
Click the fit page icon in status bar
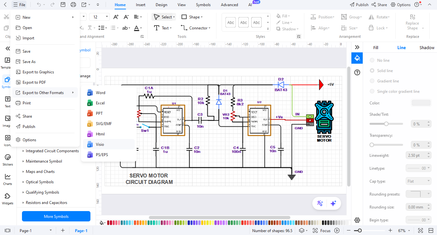pos(420,230)
